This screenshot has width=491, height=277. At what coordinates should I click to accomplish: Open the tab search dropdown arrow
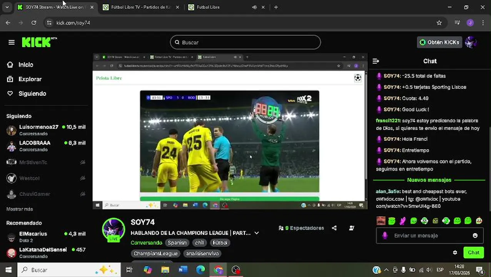coord(7,7)
